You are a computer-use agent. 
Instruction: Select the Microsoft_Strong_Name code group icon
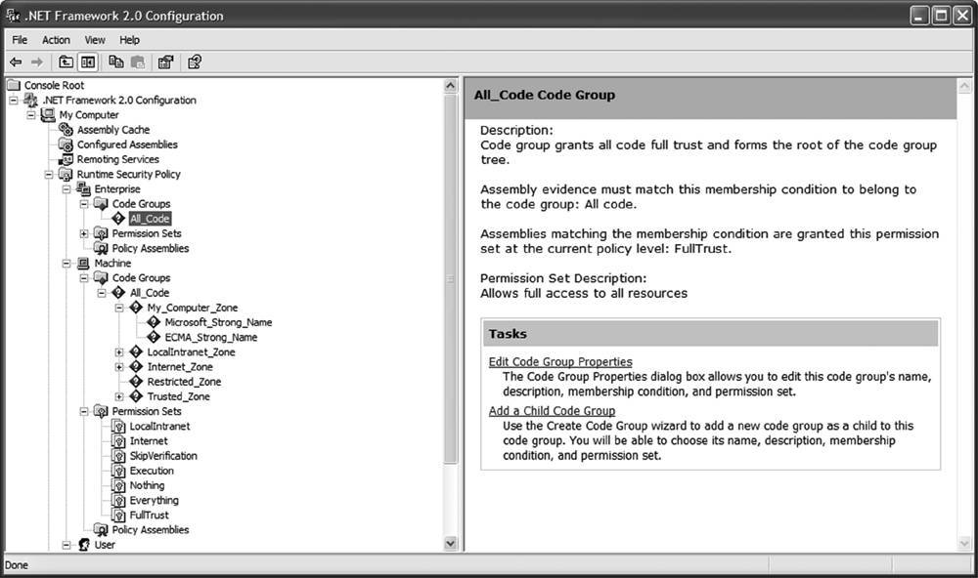click(154, 322)
